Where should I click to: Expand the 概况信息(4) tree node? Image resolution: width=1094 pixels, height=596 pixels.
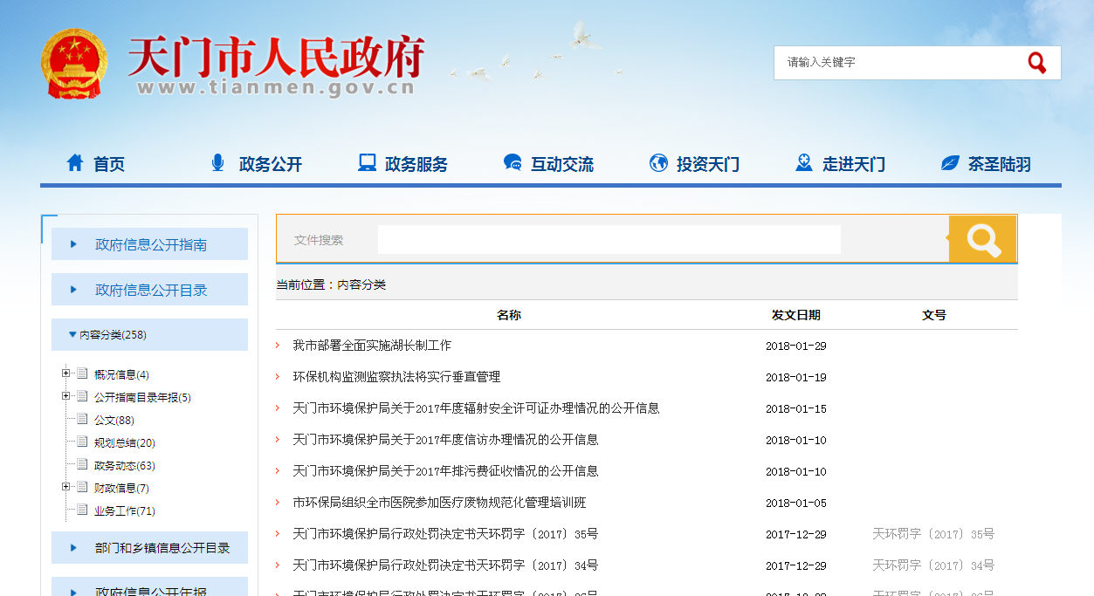click(66, 374)
